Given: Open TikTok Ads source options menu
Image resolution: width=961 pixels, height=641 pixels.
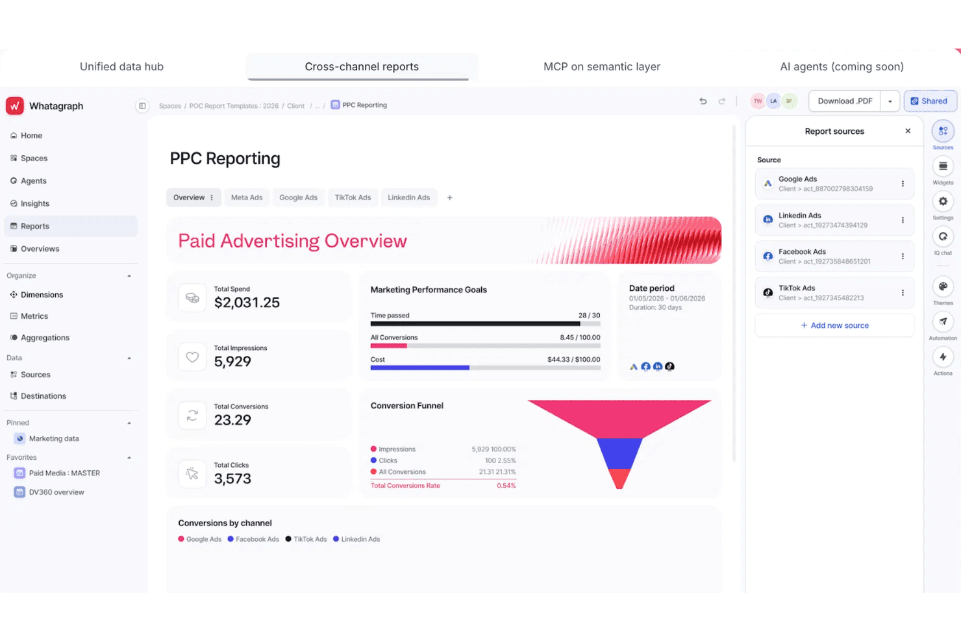Looking at the screenshot, I should click(x=903, y=293).
